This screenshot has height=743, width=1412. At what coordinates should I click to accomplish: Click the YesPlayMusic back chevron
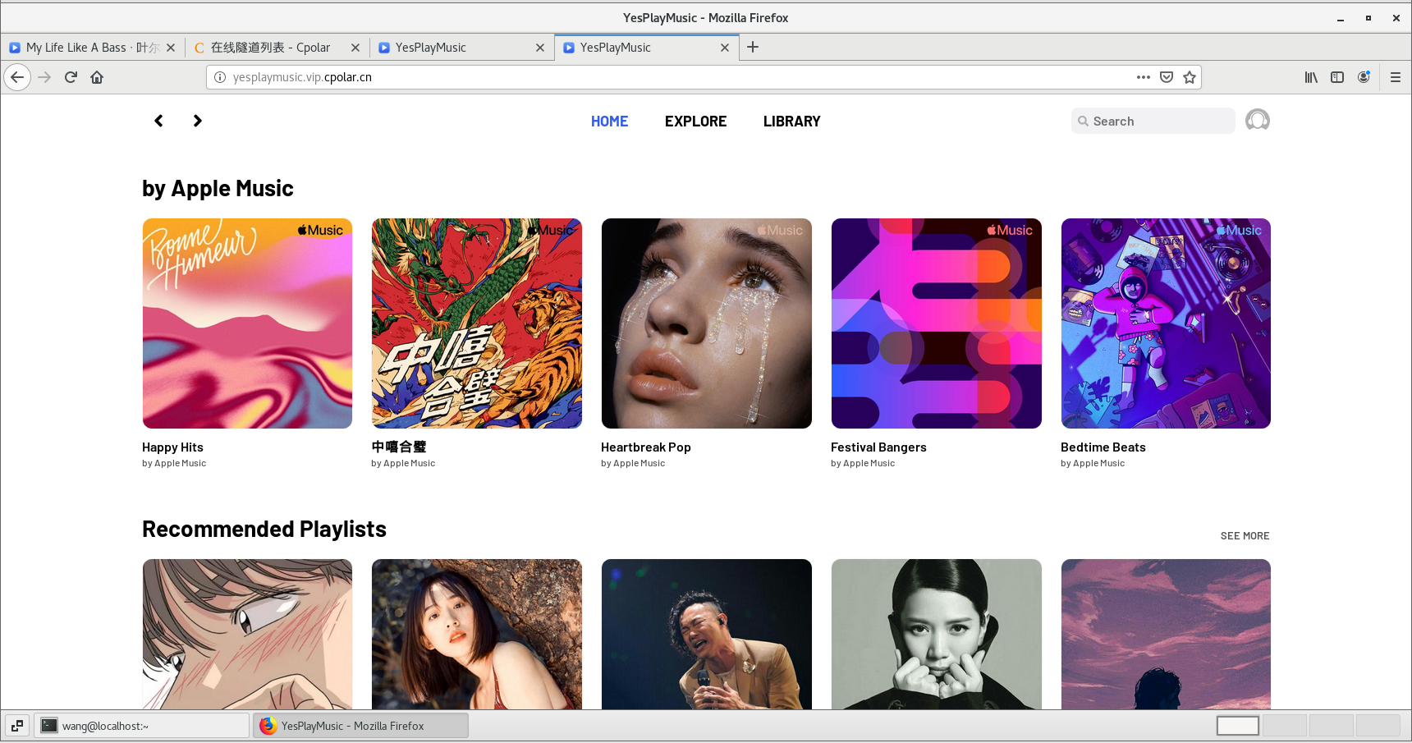pyautogui.click(x=158, y=121)
